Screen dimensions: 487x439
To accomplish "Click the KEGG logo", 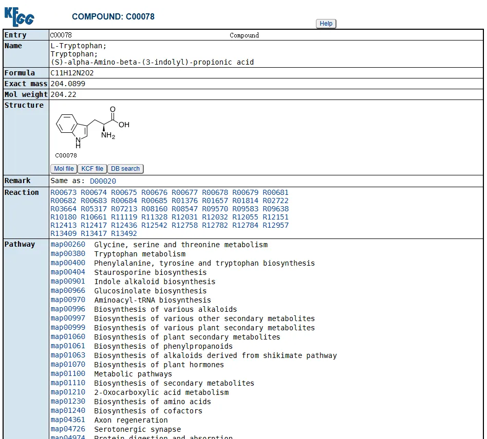I will pyautogui.click(x=20, y=16).
